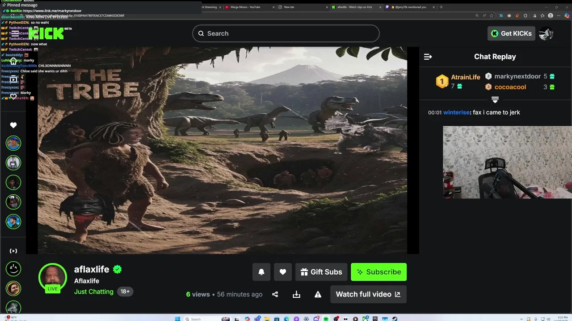572x321 pixels.
Task: Expand the gifters leaderboard arrow under Chat Replay
Action: point(495,99)
